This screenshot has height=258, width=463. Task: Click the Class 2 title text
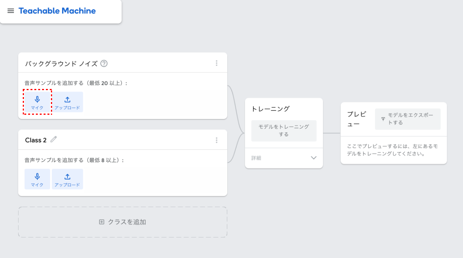coord(35,139)
